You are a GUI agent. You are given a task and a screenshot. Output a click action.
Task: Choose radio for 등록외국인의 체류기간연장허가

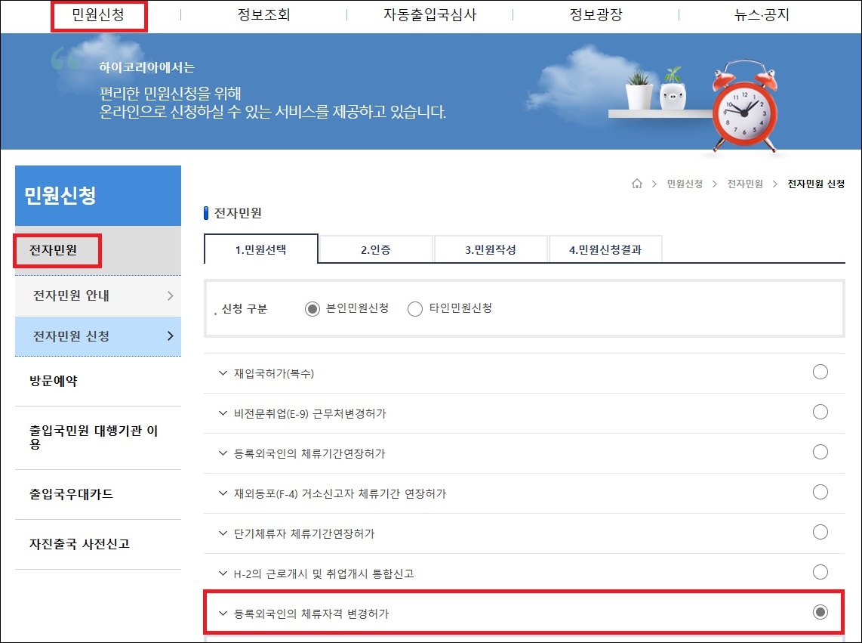[820, 452]
